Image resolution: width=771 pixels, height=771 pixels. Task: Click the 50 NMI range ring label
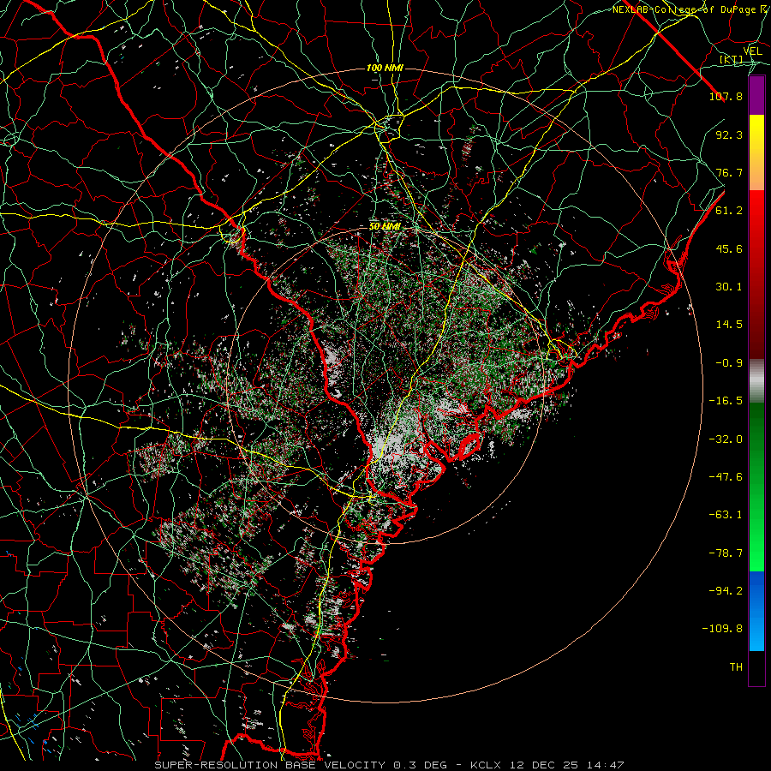385,227
